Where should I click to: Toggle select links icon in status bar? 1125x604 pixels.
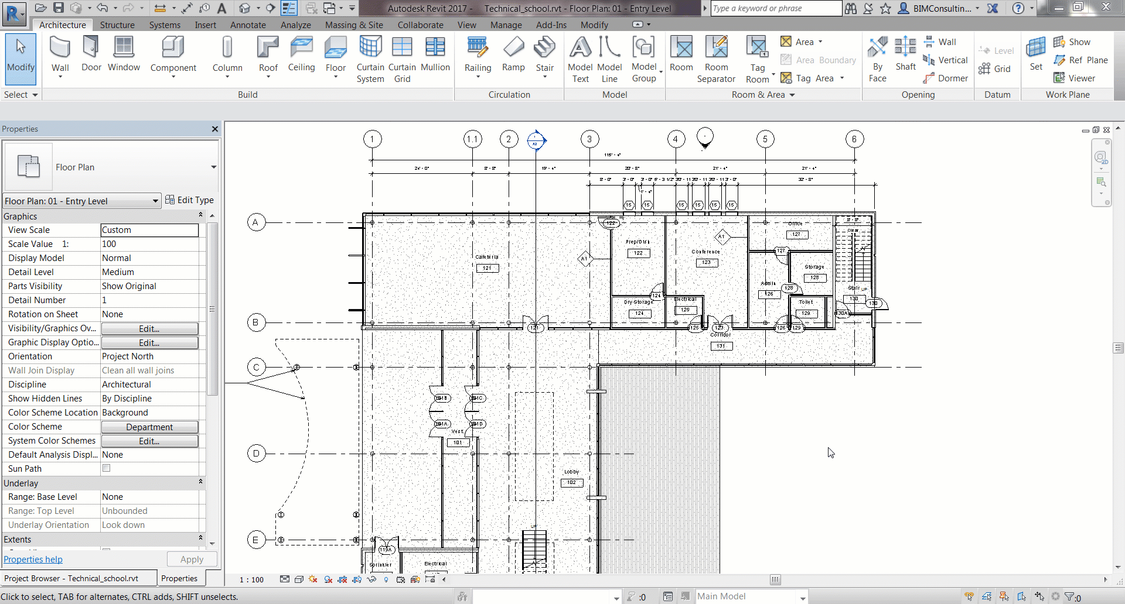pos(969,596)
